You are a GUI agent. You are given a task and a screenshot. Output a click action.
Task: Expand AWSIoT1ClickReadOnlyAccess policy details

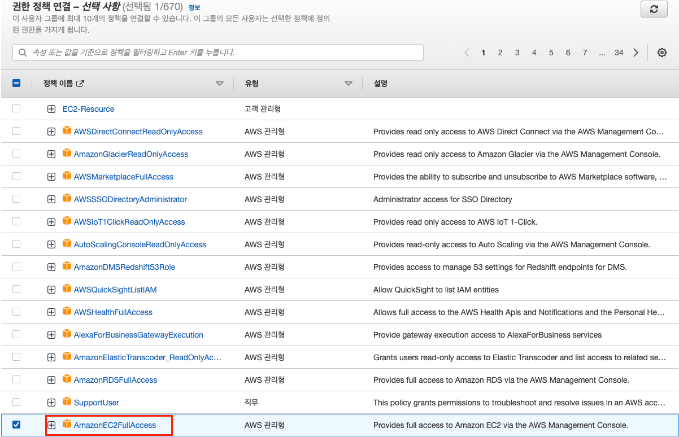[51, 222]
